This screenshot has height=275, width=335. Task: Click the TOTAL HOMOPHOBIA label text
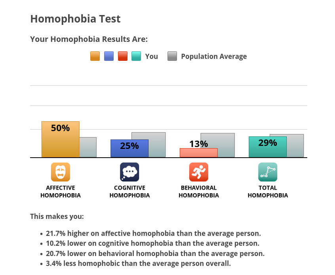(x=268, y=192)
